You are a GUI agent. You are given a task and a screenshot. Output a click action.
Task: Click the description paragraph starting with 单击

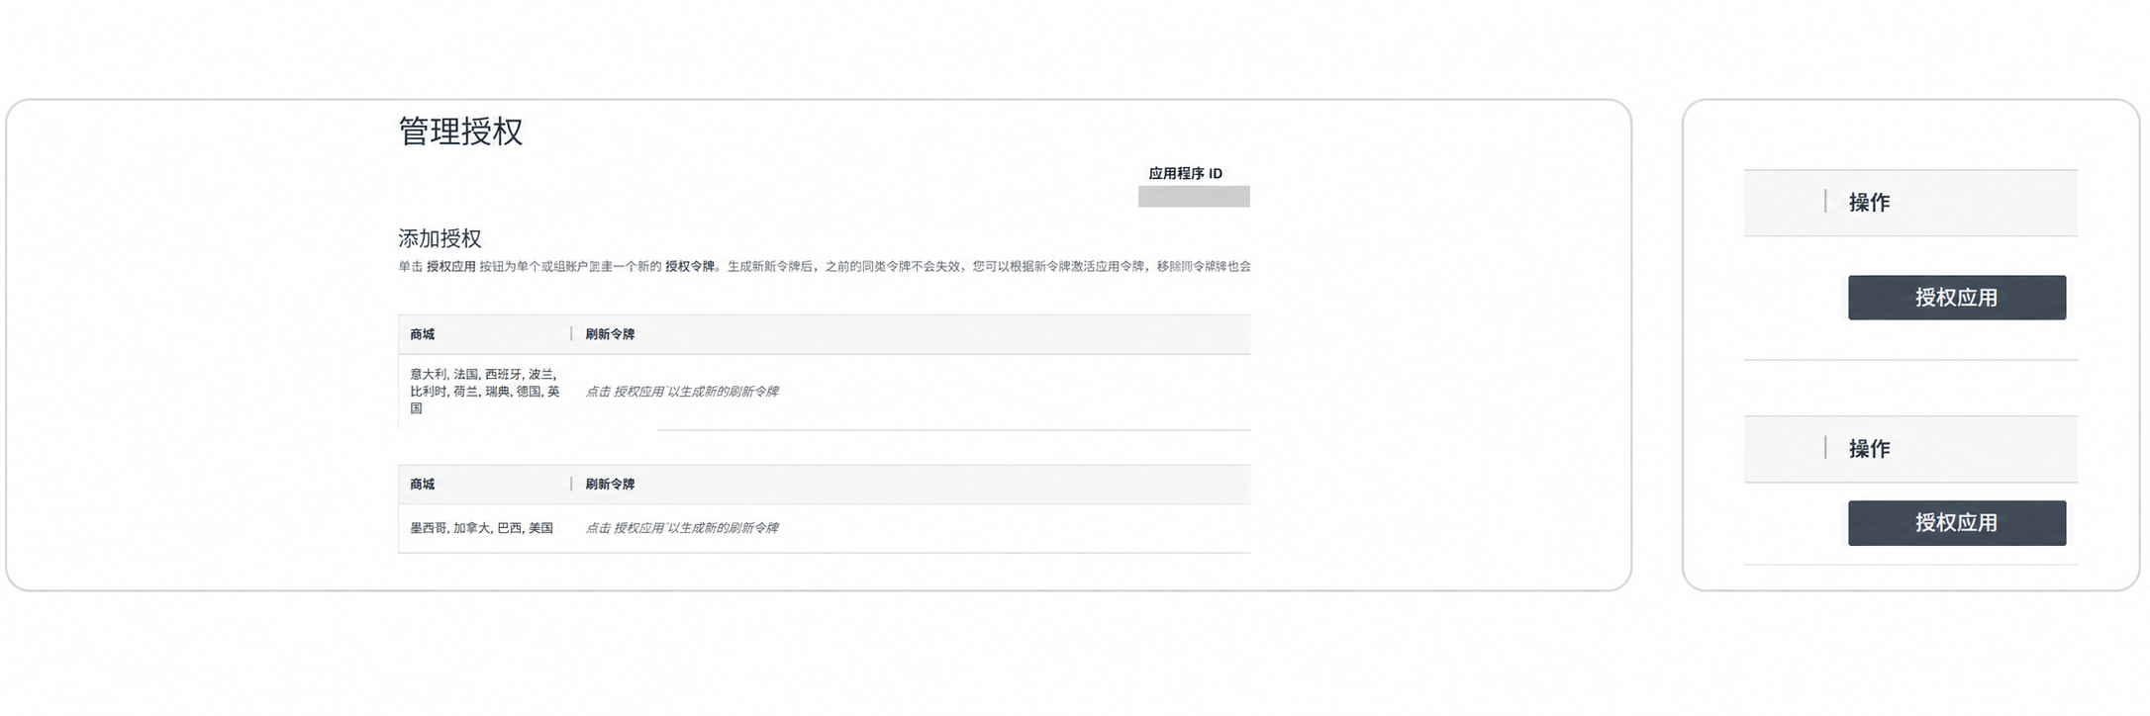tap(825, 266)
